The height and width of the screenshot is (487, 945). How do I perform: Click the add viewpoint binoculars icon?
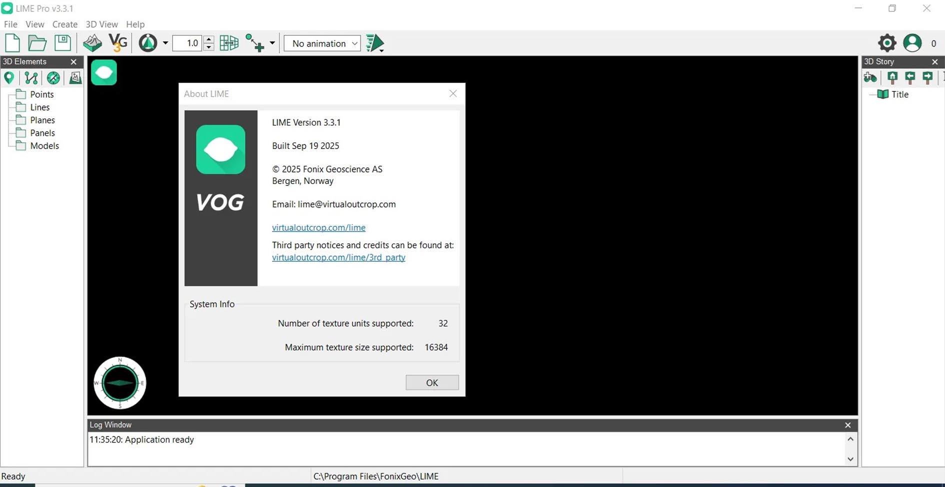pyautogui.click(x=870, y=77)
